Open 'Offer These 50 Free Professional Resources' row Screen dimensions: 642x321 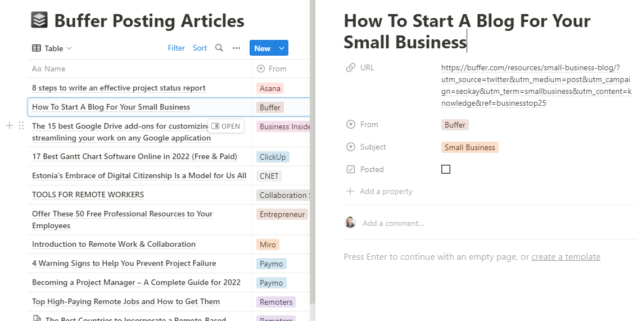123,219
